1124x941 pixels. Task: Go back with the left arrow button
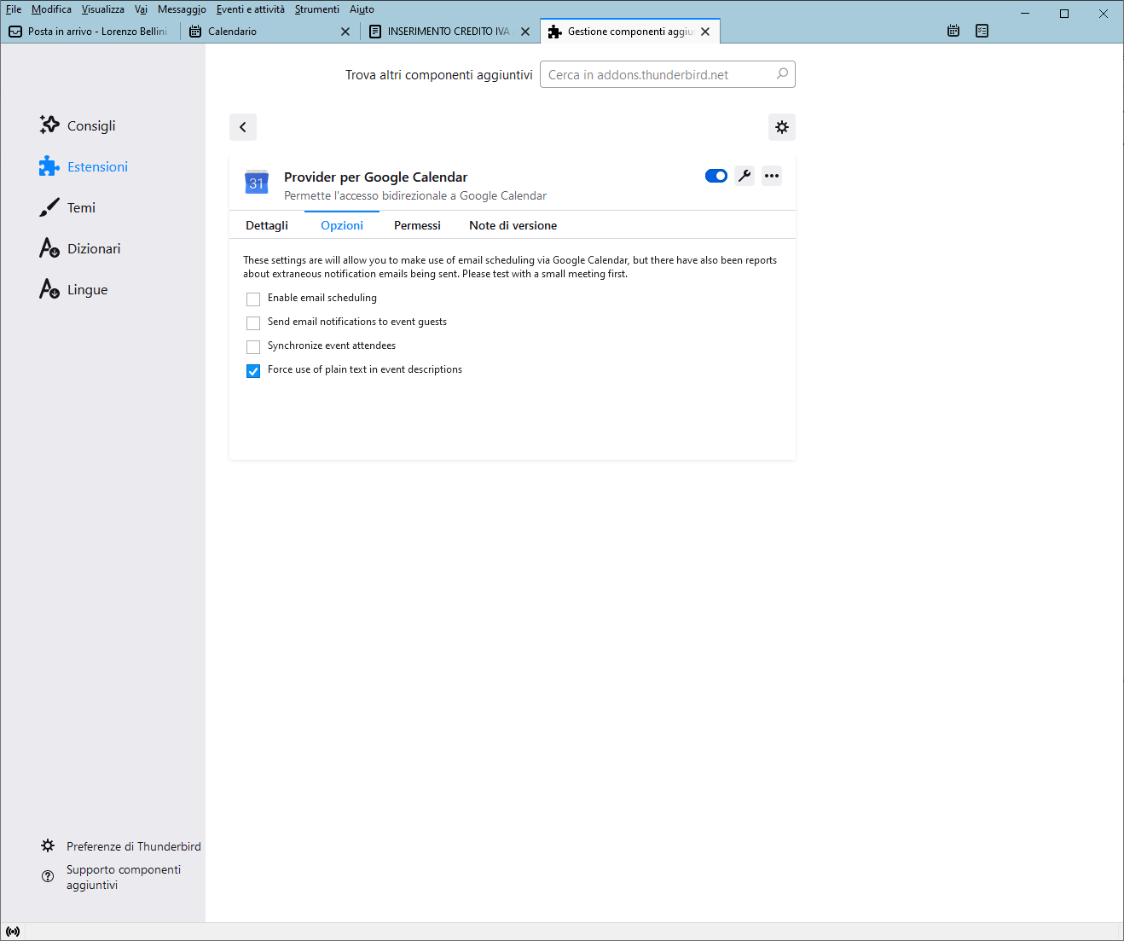click(x=242, y=126)
